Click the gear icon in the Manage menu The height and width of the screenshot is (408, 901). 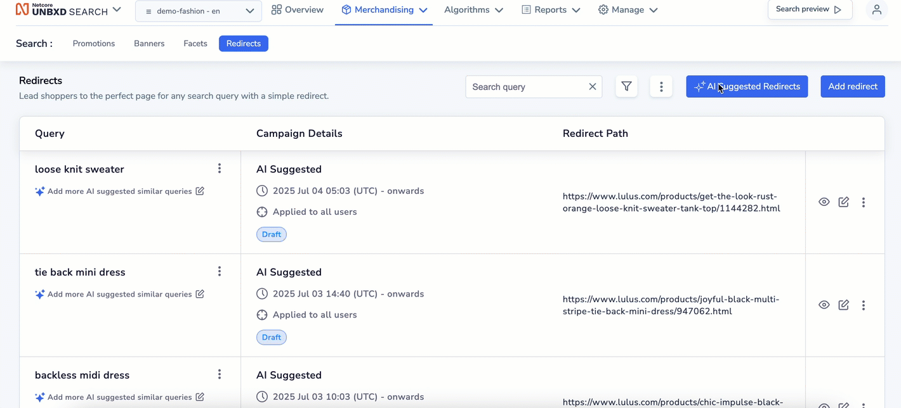(603, 10)
